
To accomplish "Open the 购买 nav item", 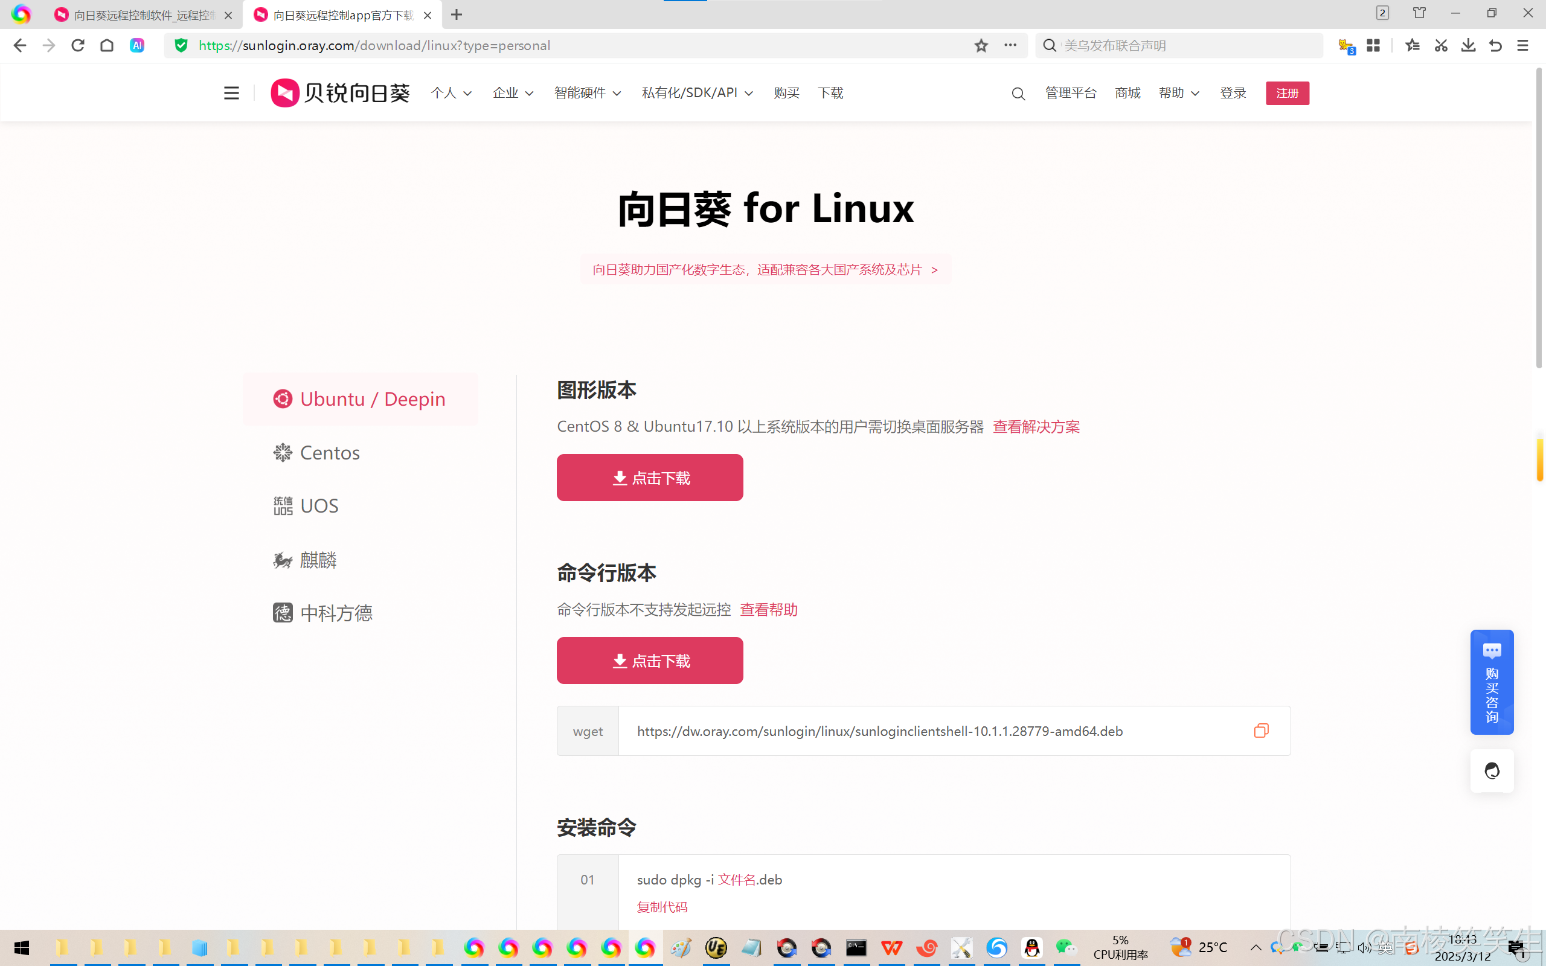I will [x=786, y=93].
